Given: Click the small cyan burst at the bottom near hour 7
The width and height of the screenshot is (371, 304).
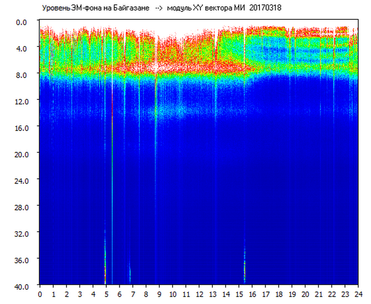Looking at the screenshot, I should pos(130,274).
